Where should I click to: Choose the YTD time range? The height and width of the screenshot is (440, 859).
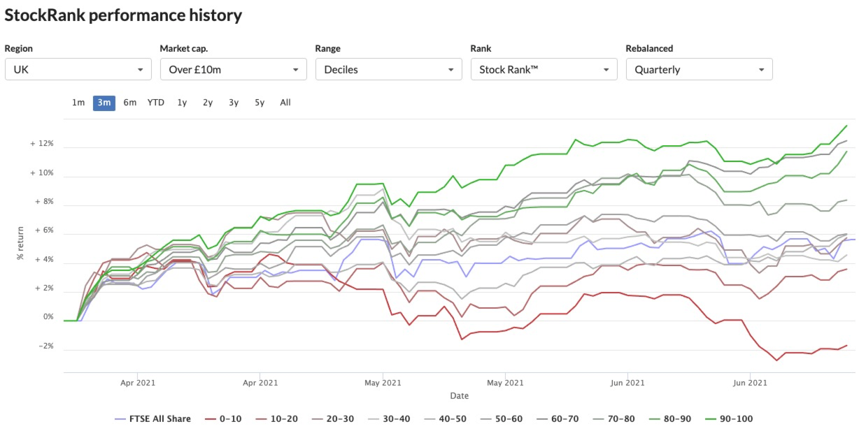pos(155,103)
